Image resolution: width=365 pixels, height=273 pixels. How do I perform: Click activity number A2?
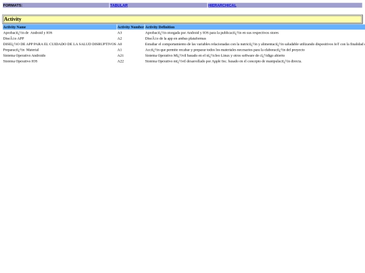point(120,38)
